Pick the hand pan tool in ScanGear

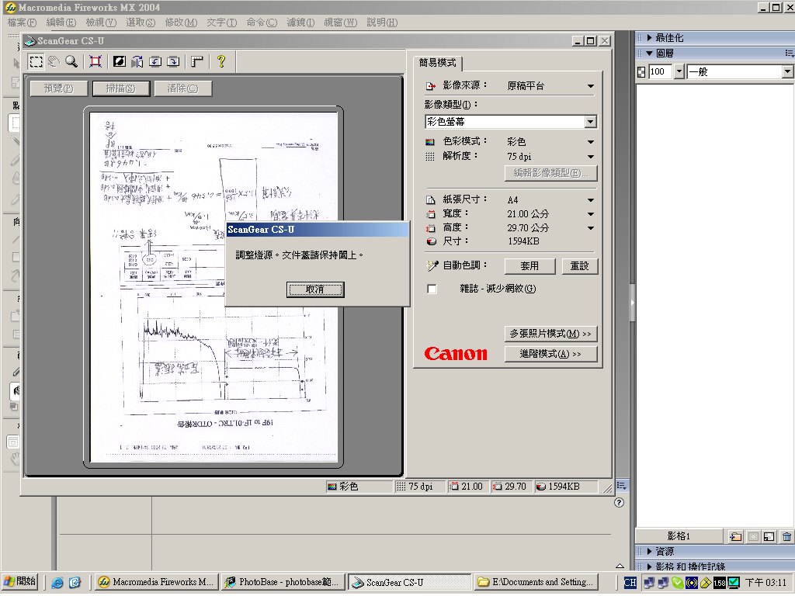tap(54, 62)
